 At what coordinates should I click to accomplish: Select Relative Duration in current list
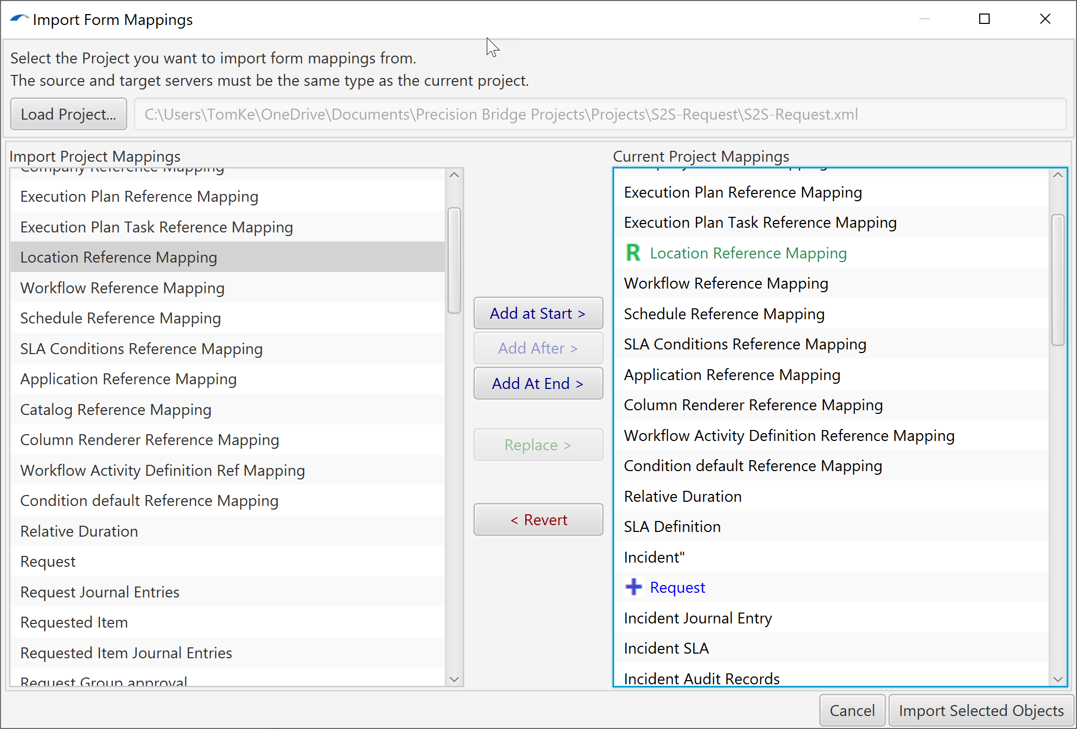[831, 496]
